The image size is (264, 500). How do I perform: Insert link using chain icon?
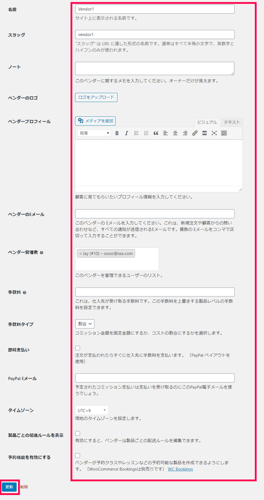click(195, 133)
